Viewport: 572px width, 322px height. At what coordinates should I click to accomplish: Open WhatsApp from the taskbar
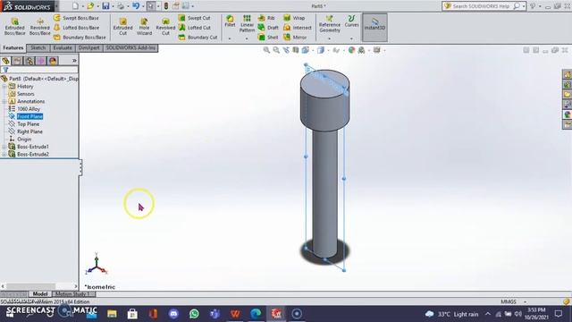194,314
